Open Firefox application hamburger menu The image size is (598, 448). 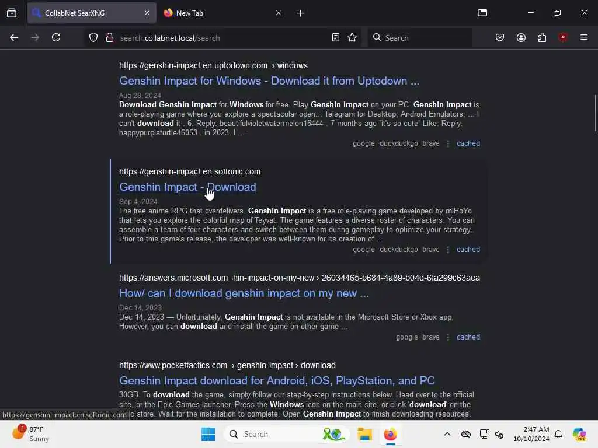[x=584, y=37]
